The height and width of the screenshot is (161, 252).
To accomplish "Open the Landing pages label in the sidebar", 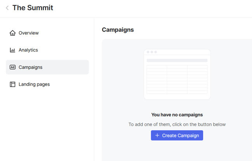I will point(34,84).
